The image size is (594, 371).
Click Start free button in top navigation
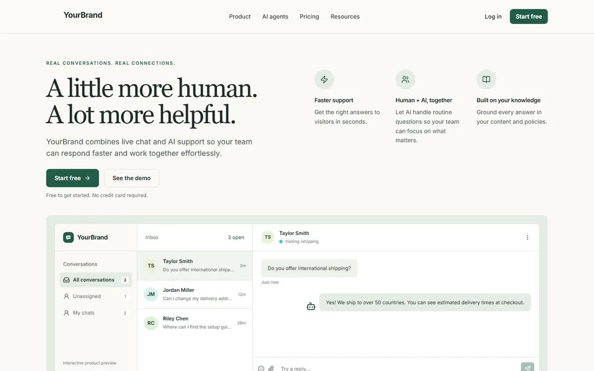[529, 16]
